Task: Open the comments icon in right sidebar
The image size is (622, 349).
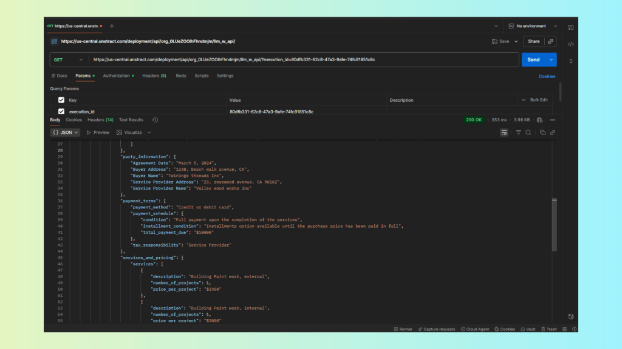Action: pyautogui.click(x=570, y=27)
